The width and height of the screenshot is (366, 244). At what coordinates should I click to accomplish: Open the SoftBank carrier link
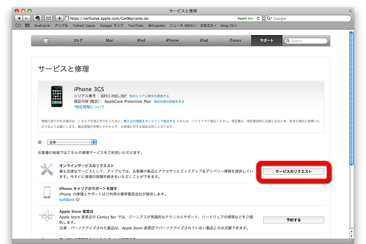tap(67, 200)
